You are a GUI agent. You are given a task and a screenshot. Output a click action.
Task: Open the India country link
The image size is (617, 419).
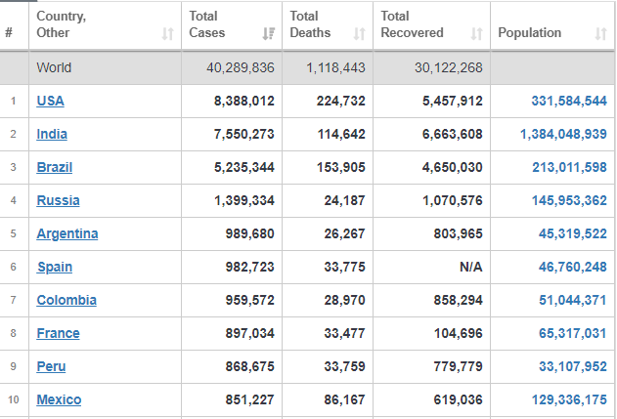(52, 134)
